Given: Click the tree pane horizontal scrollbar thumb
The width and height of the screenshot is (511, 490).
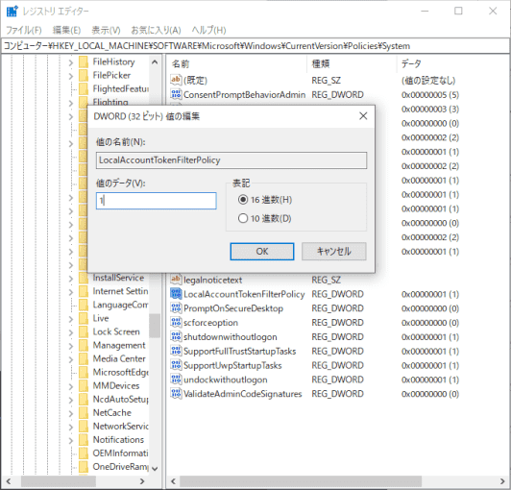Looking at the screenshot, I should [59, 480].
